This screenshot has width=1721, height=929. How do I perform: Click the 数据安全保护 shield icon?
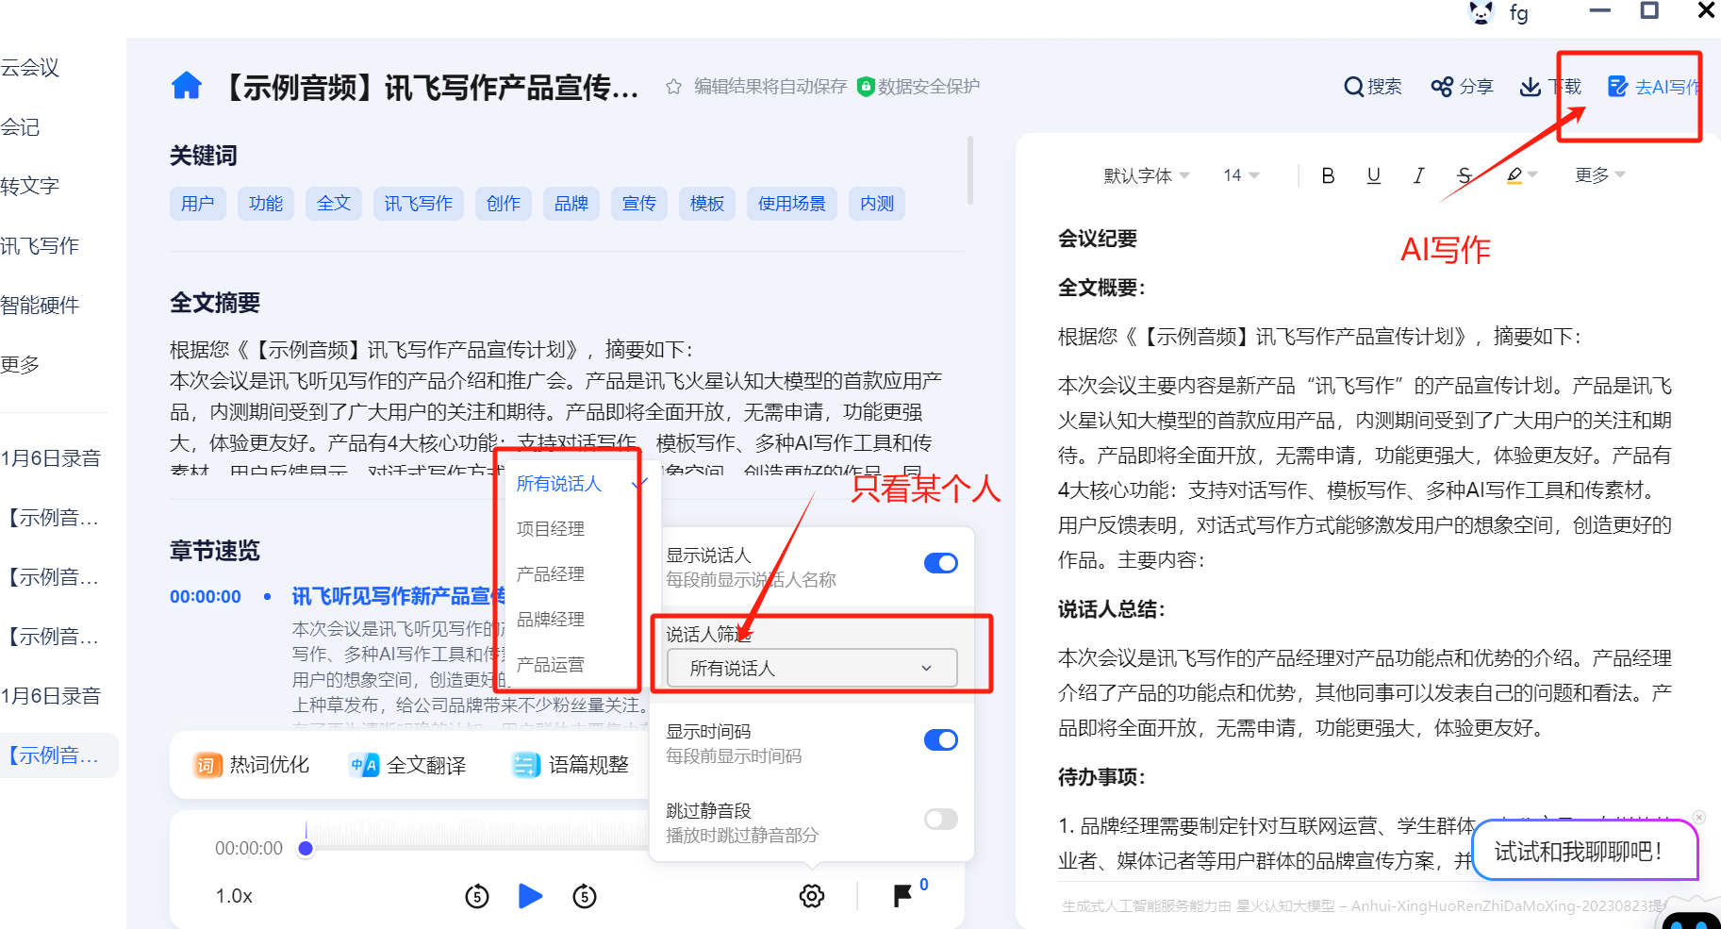(866, 87)
